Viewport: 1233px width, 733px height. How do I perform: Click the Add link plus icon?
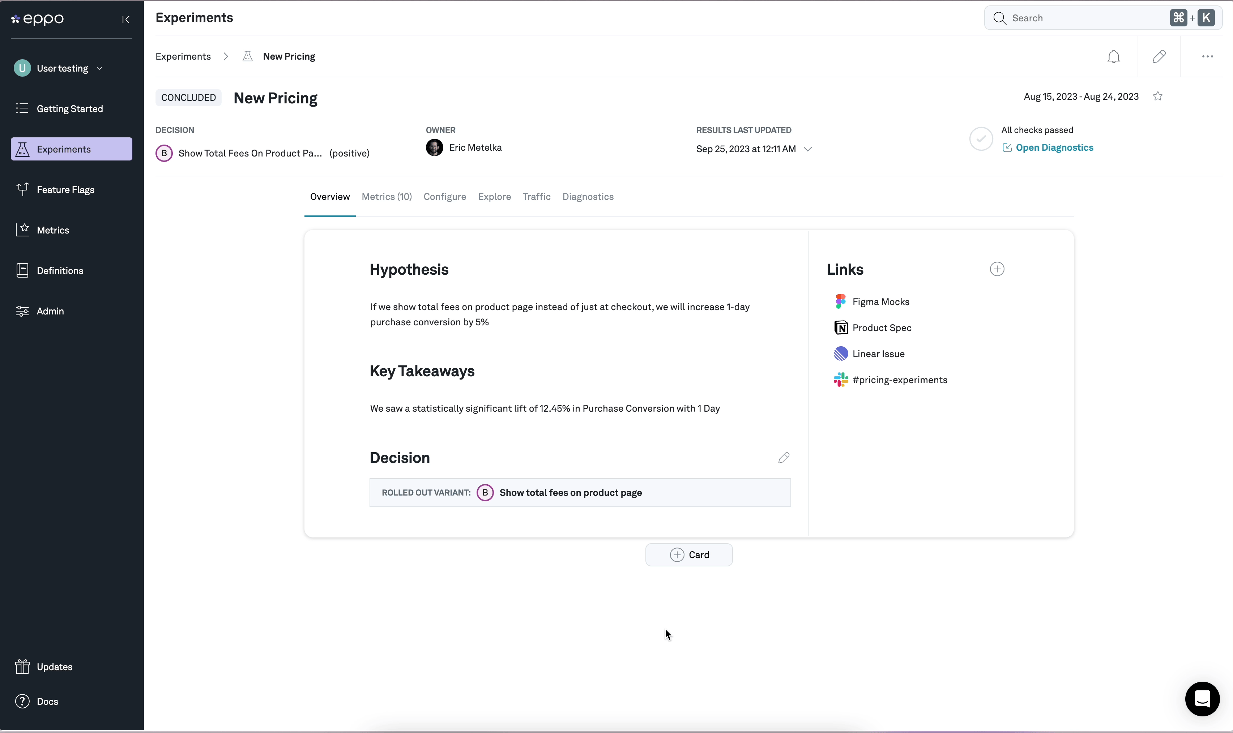(997, 269)
